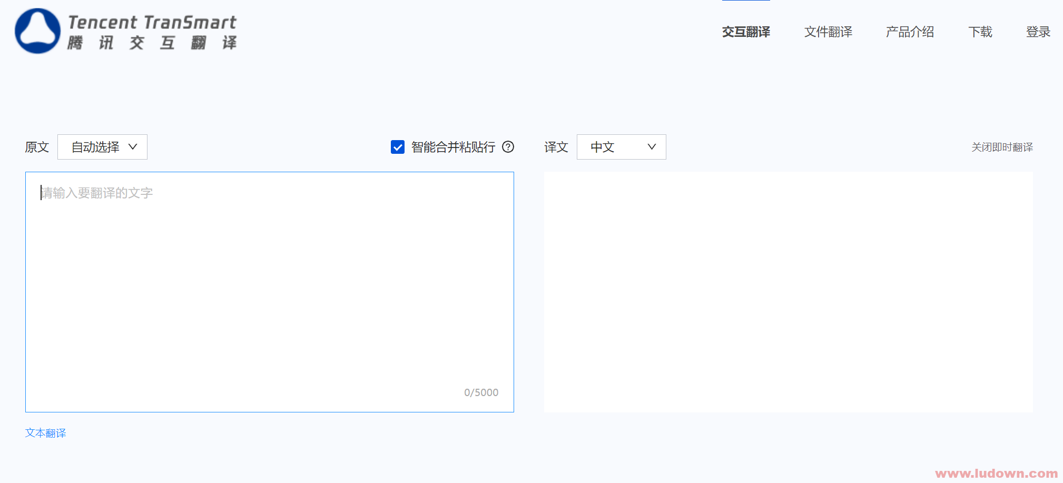Click the 登录 login link
This screenshot has width=1063, height=483.
[1038, 32]
